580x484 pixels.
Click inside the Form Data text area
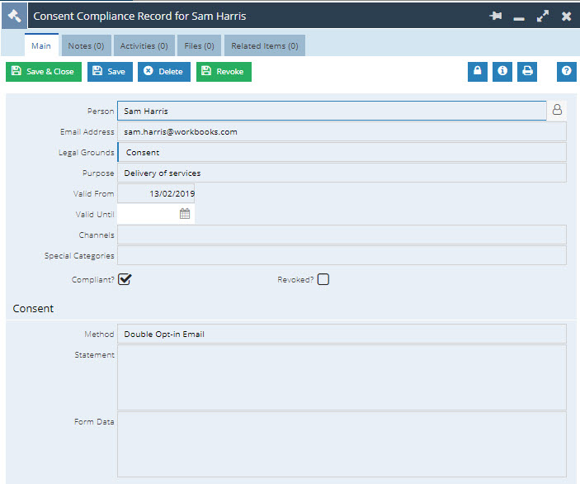(x=342, y=444)
